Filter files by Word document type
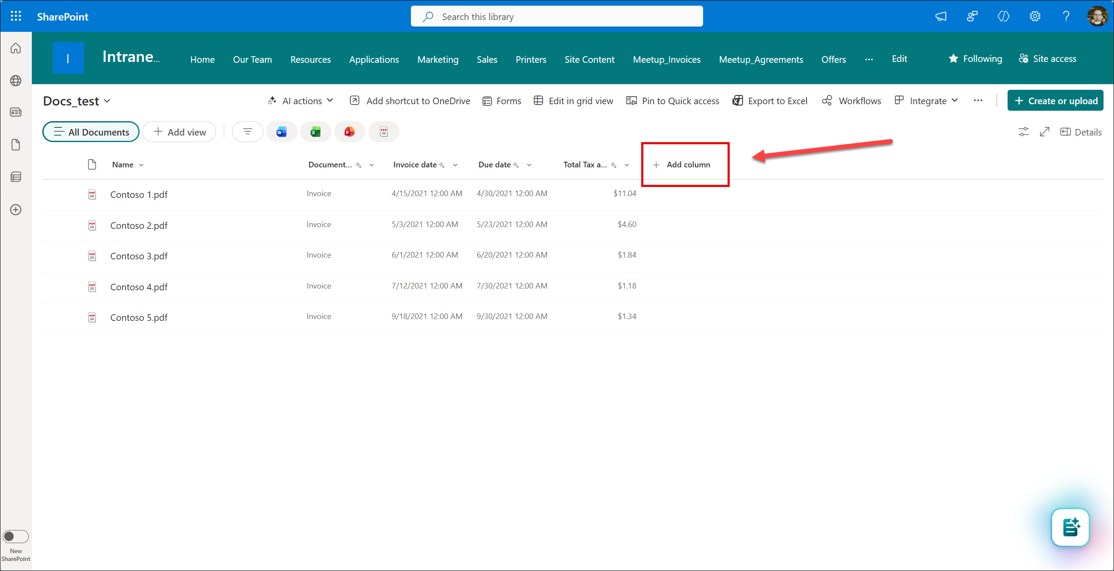Screen dimensions: 1114x571 [281, 132]
